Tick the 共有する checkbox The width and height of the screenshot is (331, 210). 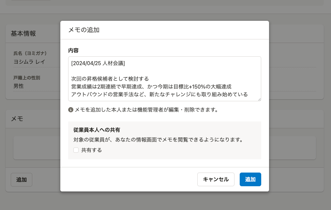[76, 150]
